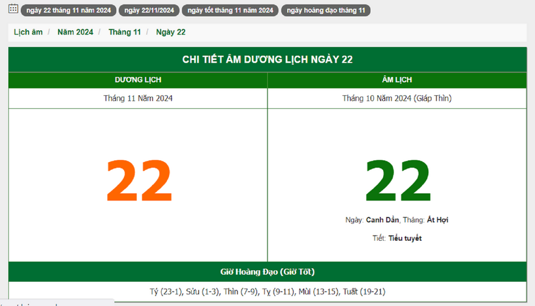Select "Ngày 22" in the breadcrumb
Screen dimensions: 535x306
[x=171, y=32]
